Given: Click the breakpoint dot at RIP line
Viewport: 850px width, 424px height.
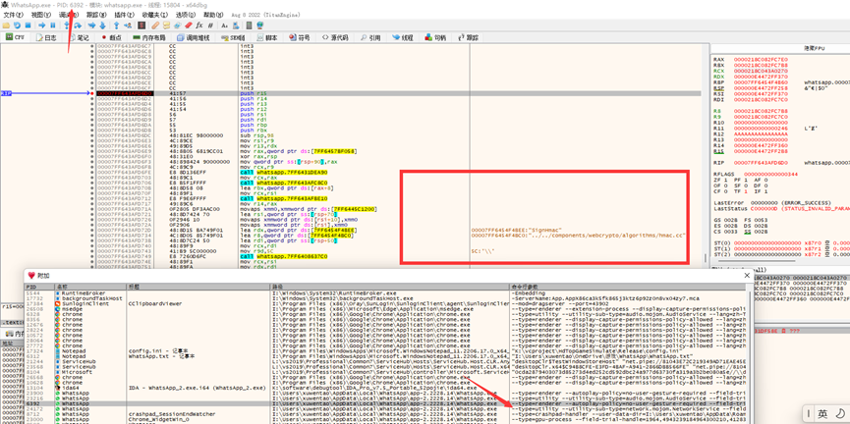Looking at the screenshot, I should click(x=92, y=93).
